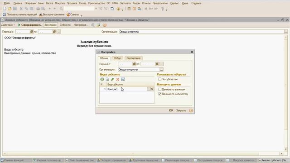Screen dimensions: 290x163
Task: Click the blue save-settings icon under Виды субконто
Action: pos(123,79)
